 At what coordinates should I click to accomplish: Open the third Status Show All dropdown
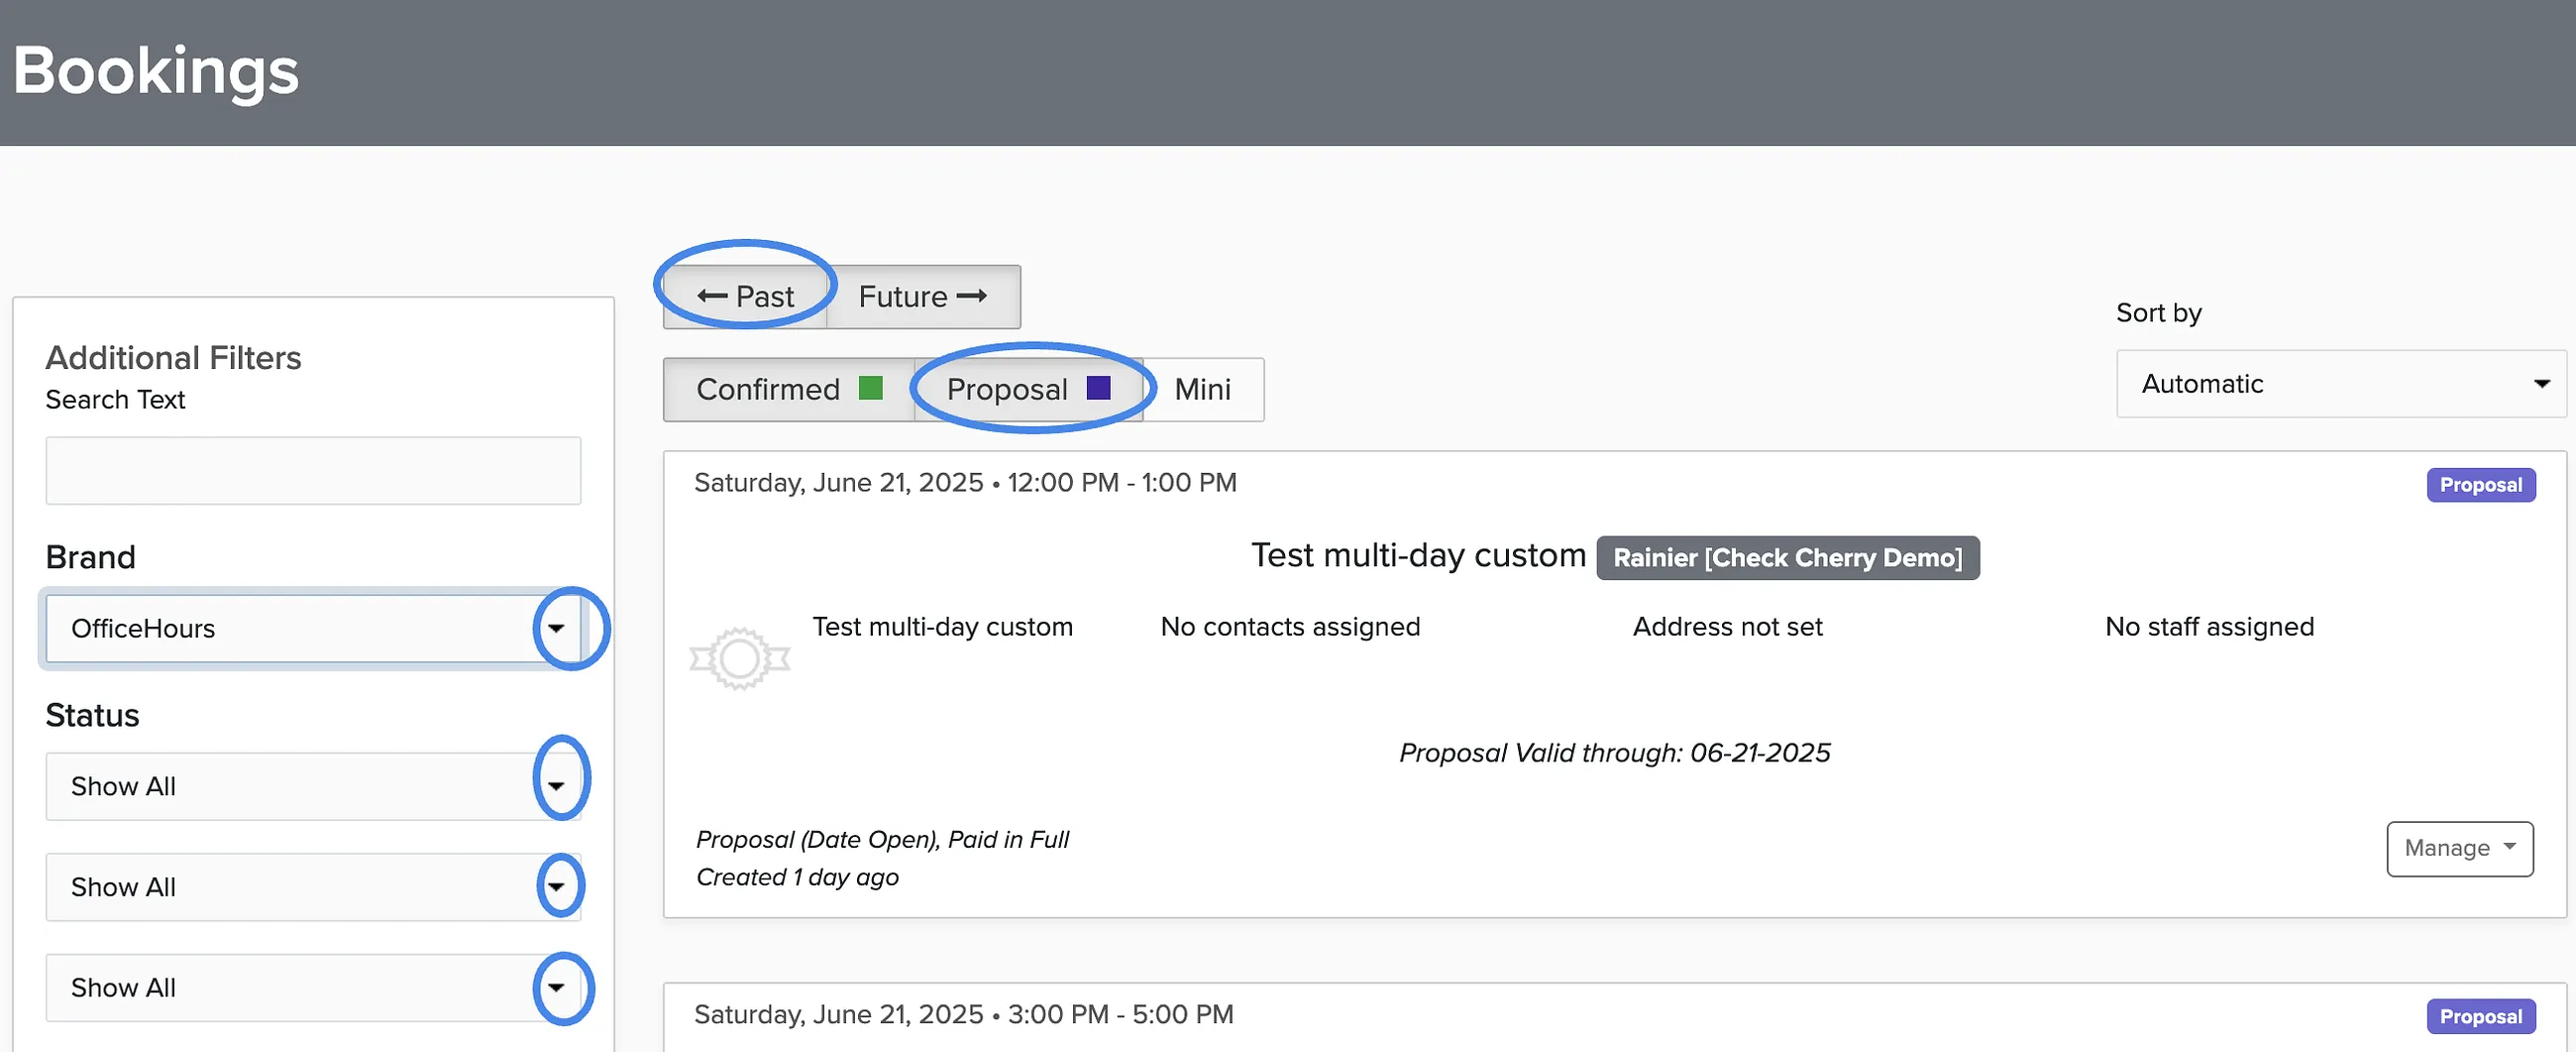pyautogui.click(x=313, y=988)
